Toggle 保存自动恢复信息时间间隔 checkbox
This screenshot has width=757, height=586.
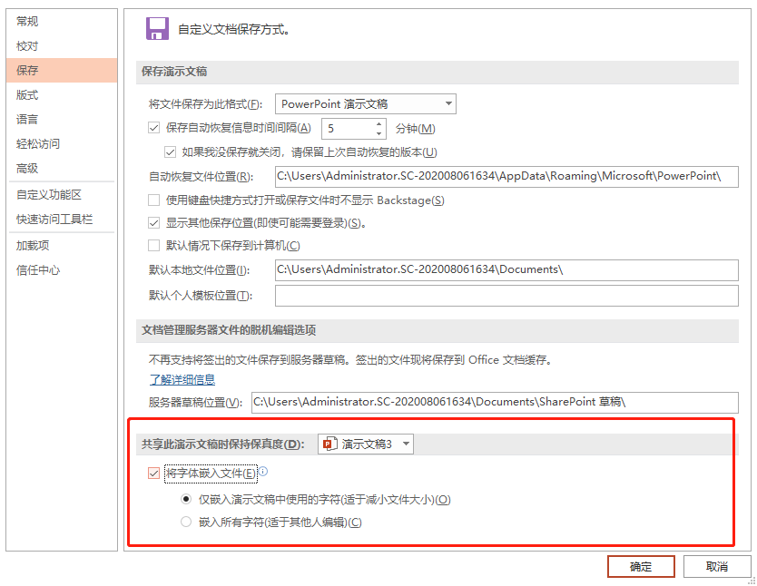[154, 128]
